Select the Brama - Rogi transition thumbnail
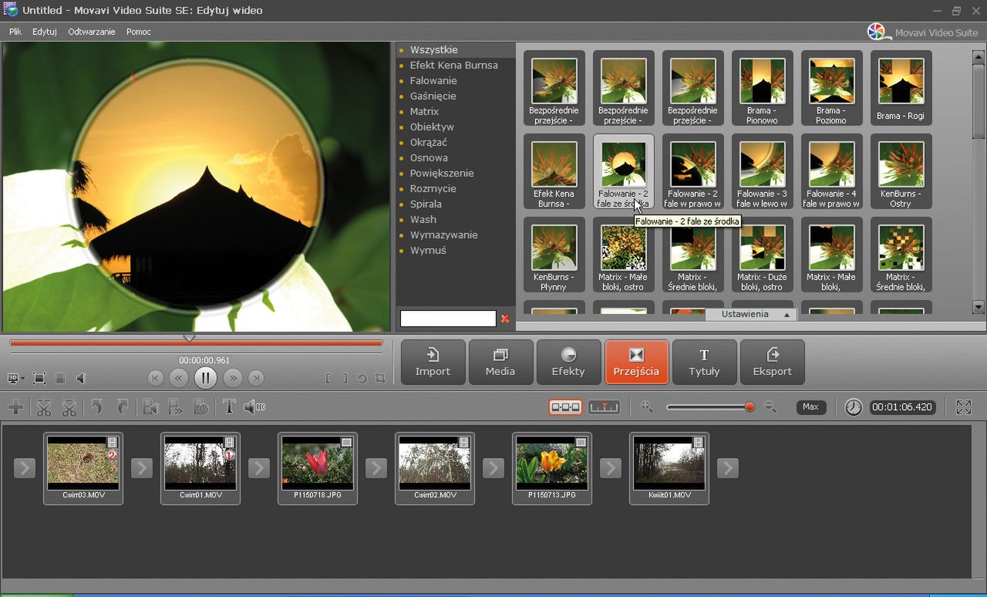The width and height of the screenshot is (987, 597). click(x=901, y=88)
